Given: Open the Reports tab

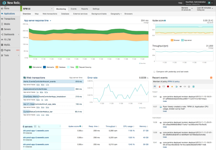Looking at the screenshot, I should [x=84, y=9].
